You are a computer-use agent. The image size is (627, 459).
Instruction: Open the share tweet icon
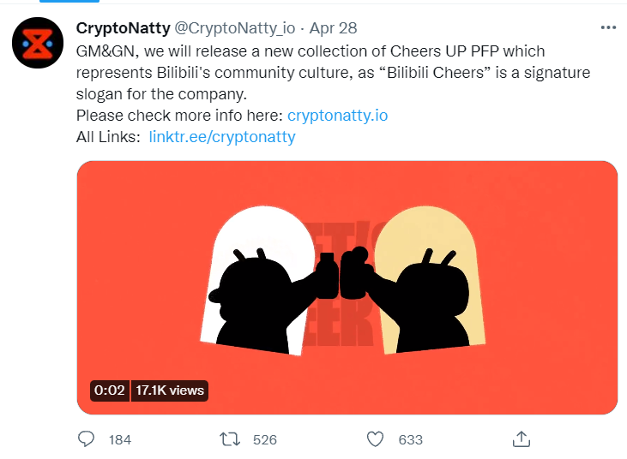coord(520,438)
